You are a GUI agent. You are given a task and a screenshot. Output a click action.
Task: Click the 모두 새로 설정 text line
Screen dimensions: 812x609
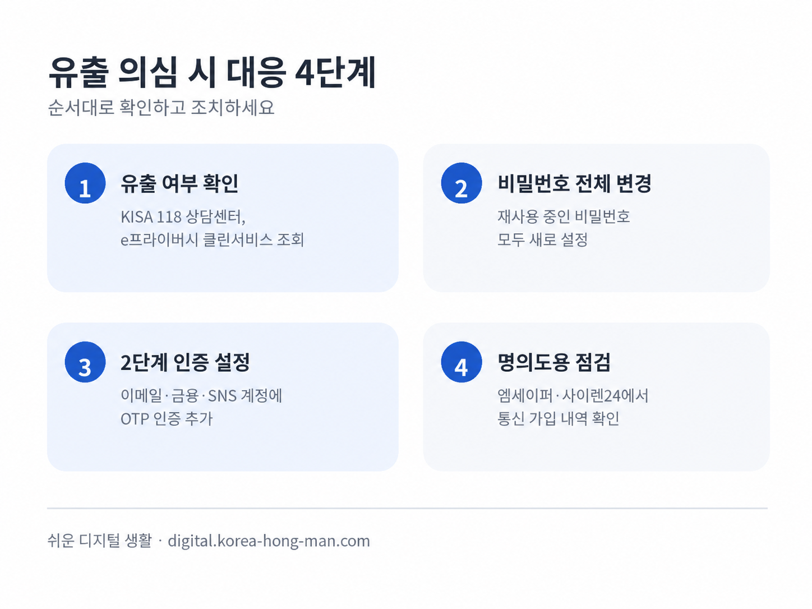[x=542, y=240]
